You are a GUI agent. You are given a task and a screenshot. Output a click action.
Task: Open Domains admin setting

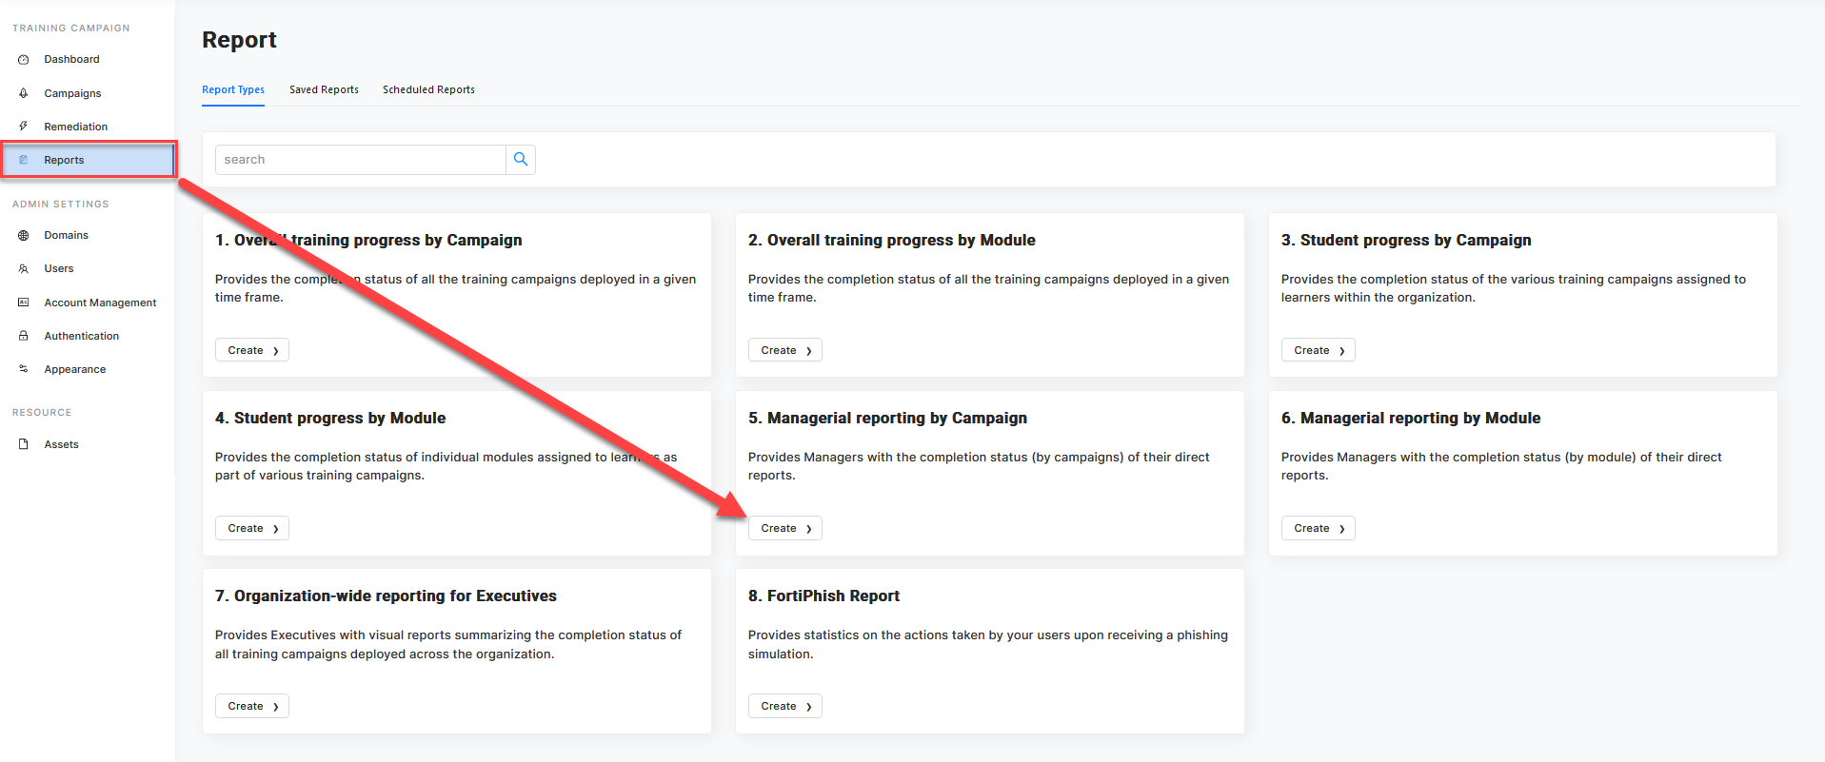pyautogui.click(x=66, y=235)
